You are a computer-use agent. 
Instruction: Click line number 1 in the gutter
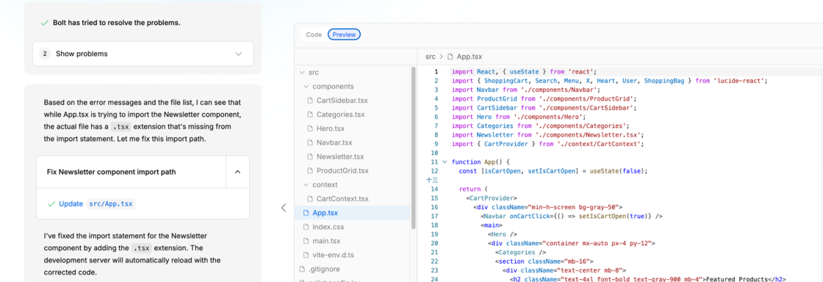tap(436, 72)
